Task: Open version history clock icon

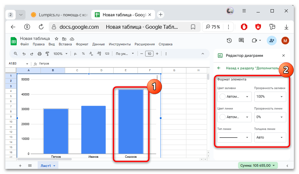Action: point(229,41)
